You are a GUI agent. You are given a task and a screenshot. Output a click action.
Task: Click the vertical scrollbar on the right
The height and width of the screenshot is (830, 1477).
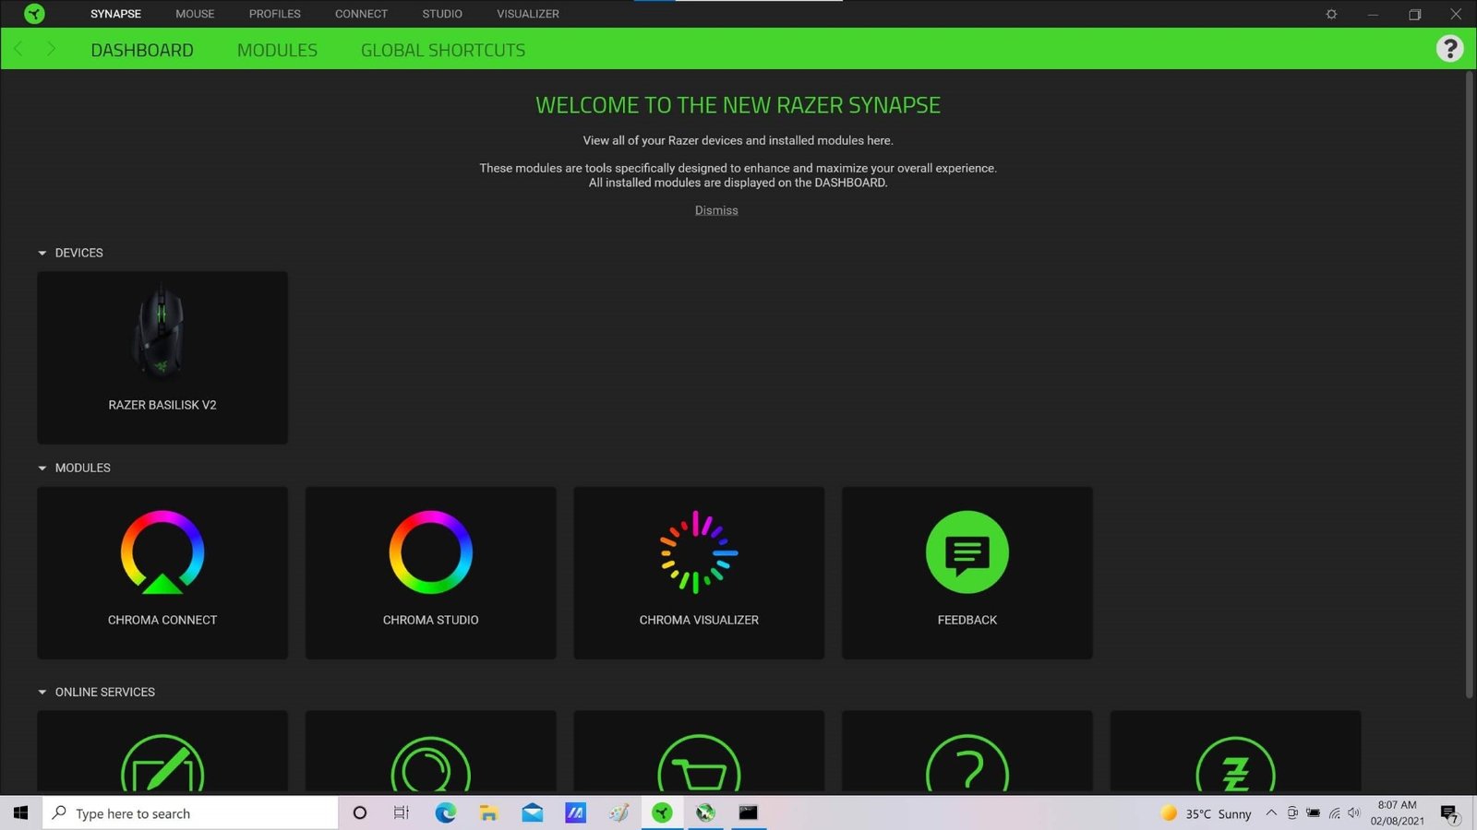(1470, 387)
